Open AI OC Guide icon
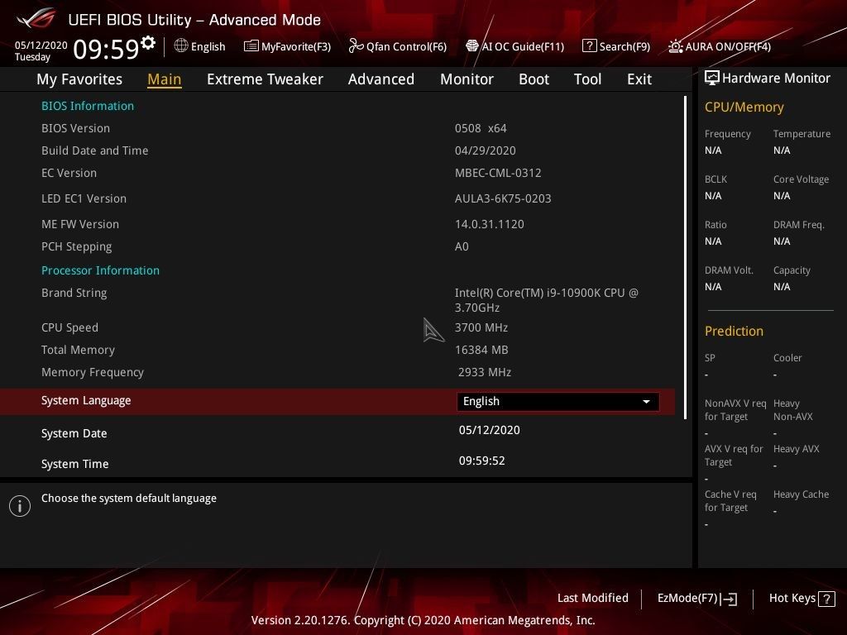 (472, 46)
